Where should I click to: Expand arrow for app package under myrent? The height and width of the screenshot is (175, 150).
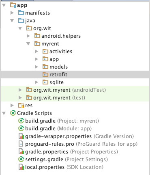click(36, 59)
